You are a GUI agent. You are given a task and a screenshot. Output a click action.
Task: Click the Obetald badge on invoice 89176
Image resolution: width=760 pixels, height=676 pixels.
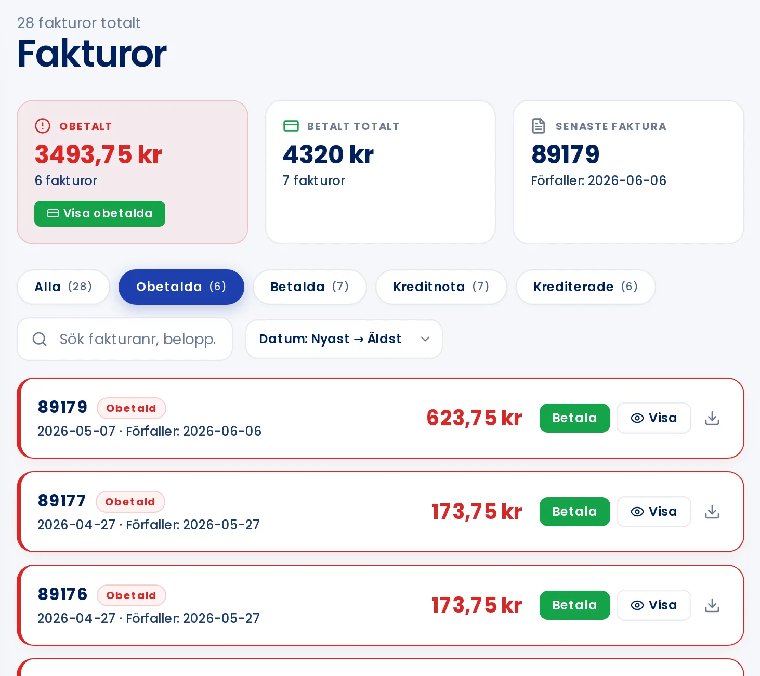[x=132, y=595]
